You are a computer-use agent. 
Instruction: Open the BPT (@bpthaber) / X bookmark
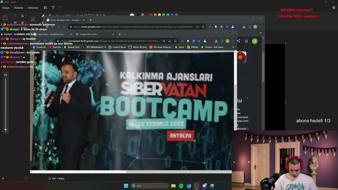94,47
